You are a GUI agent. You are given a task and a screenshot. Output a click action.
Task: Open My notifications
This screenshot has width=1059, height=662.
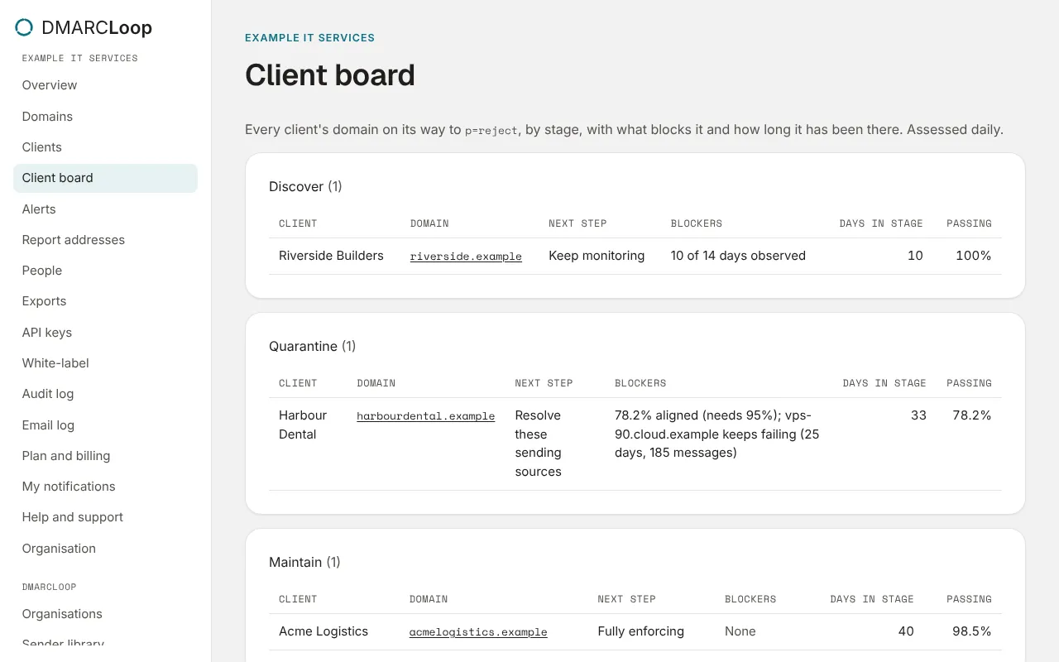105,487
